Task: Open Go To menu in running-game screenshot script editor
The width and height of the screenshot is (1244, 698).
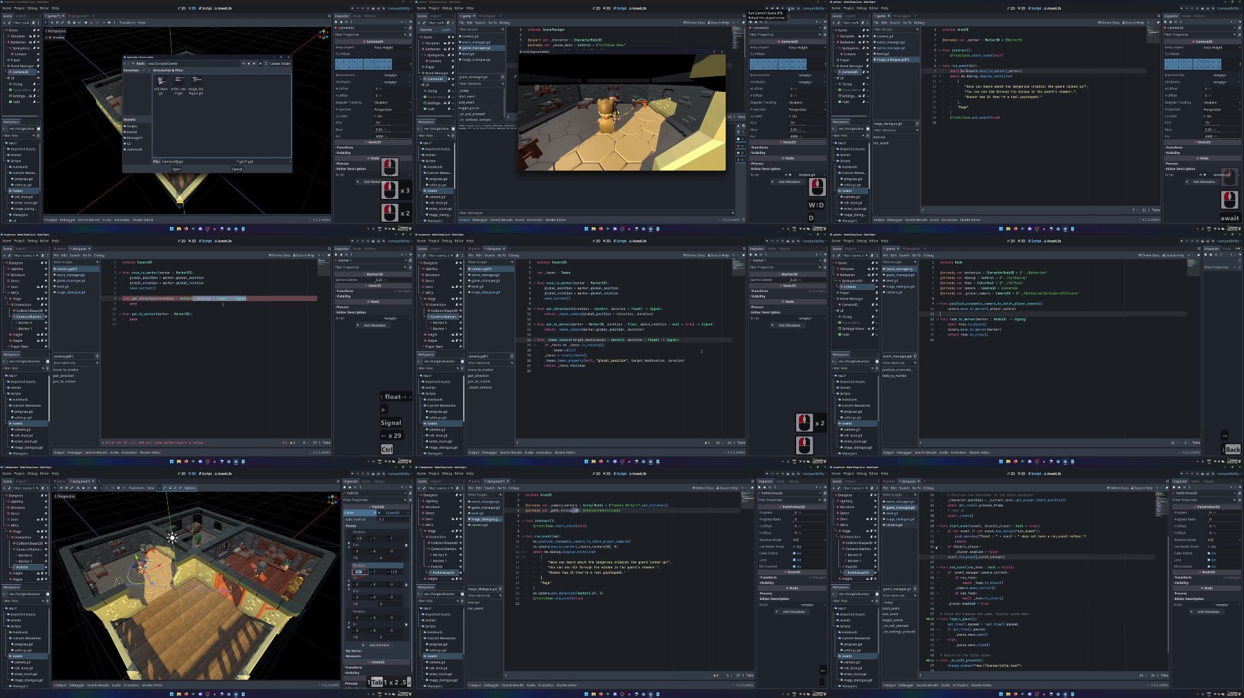Action: click(493, 23)
